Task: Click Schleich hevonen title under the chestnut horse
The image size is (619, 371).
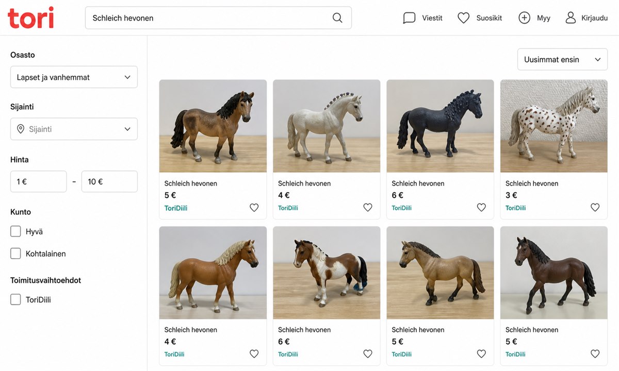Action: pos(191,330)
